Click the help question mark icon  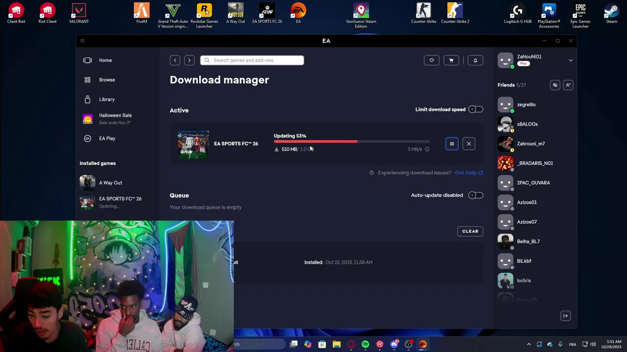[x=371, y=173]
